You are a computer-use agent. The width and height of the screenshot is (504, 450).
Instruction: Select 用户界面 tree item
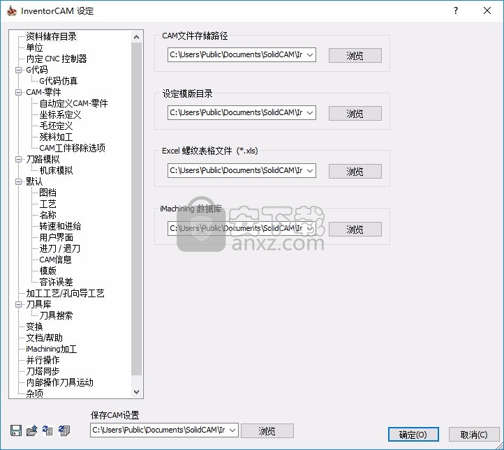(x=56, y=237)
